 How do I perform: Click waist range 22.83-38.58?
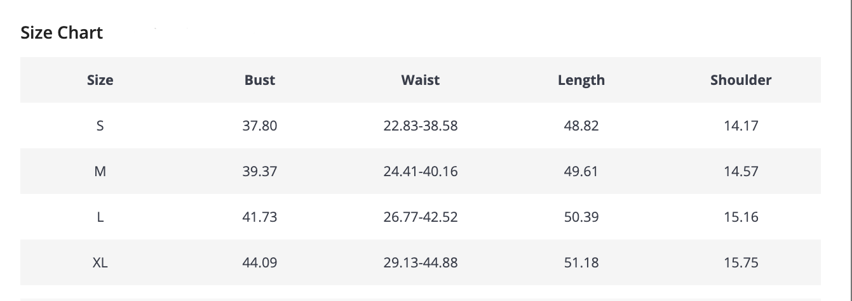pyautogui.click(x=420, y=125)
